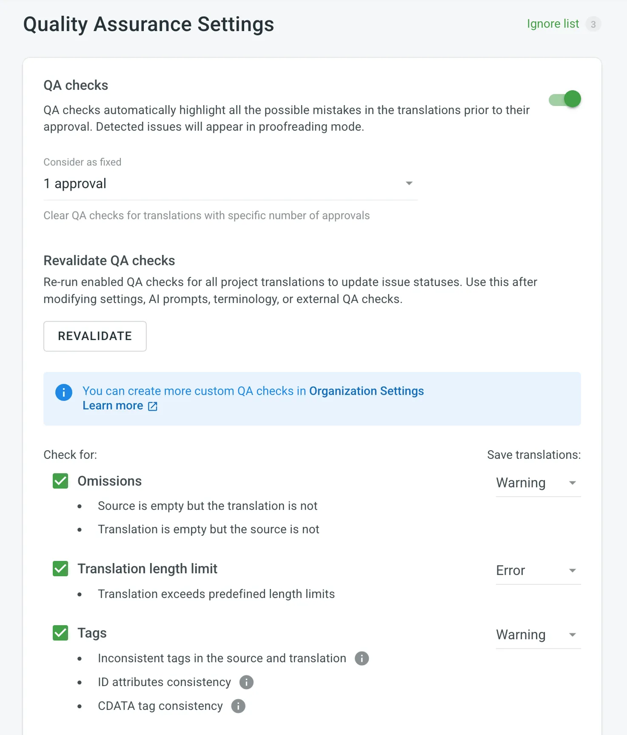This screenshot has width=627, height=735.
Task: Click the Ignore list count badge
Action: (x=593, y=24)
